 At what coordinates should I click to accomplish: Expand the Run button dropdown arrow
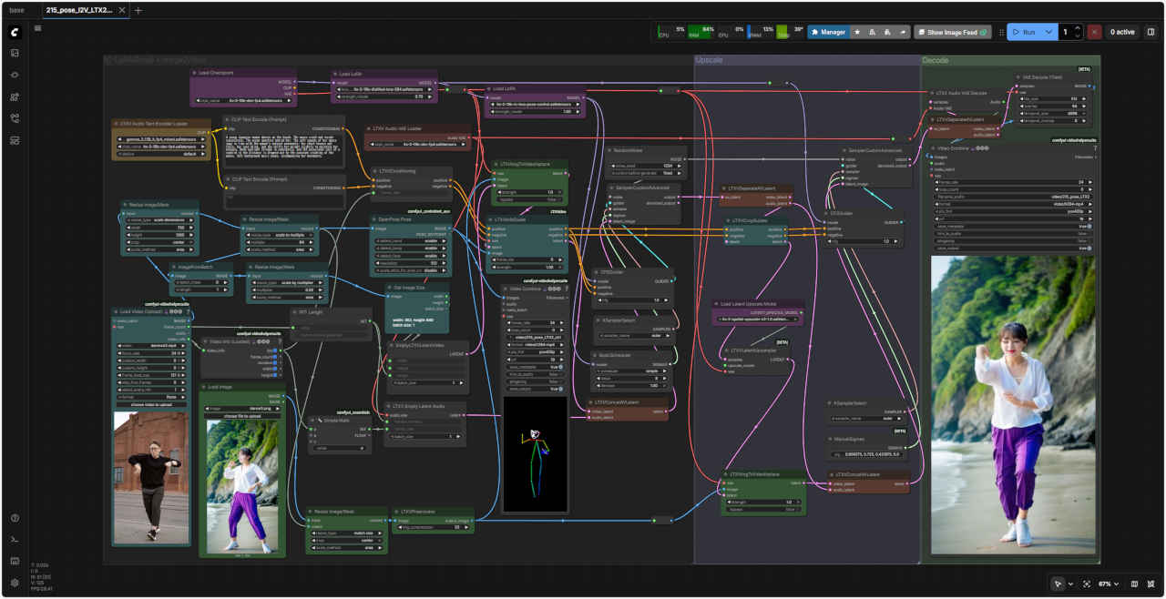[1048, 32]
